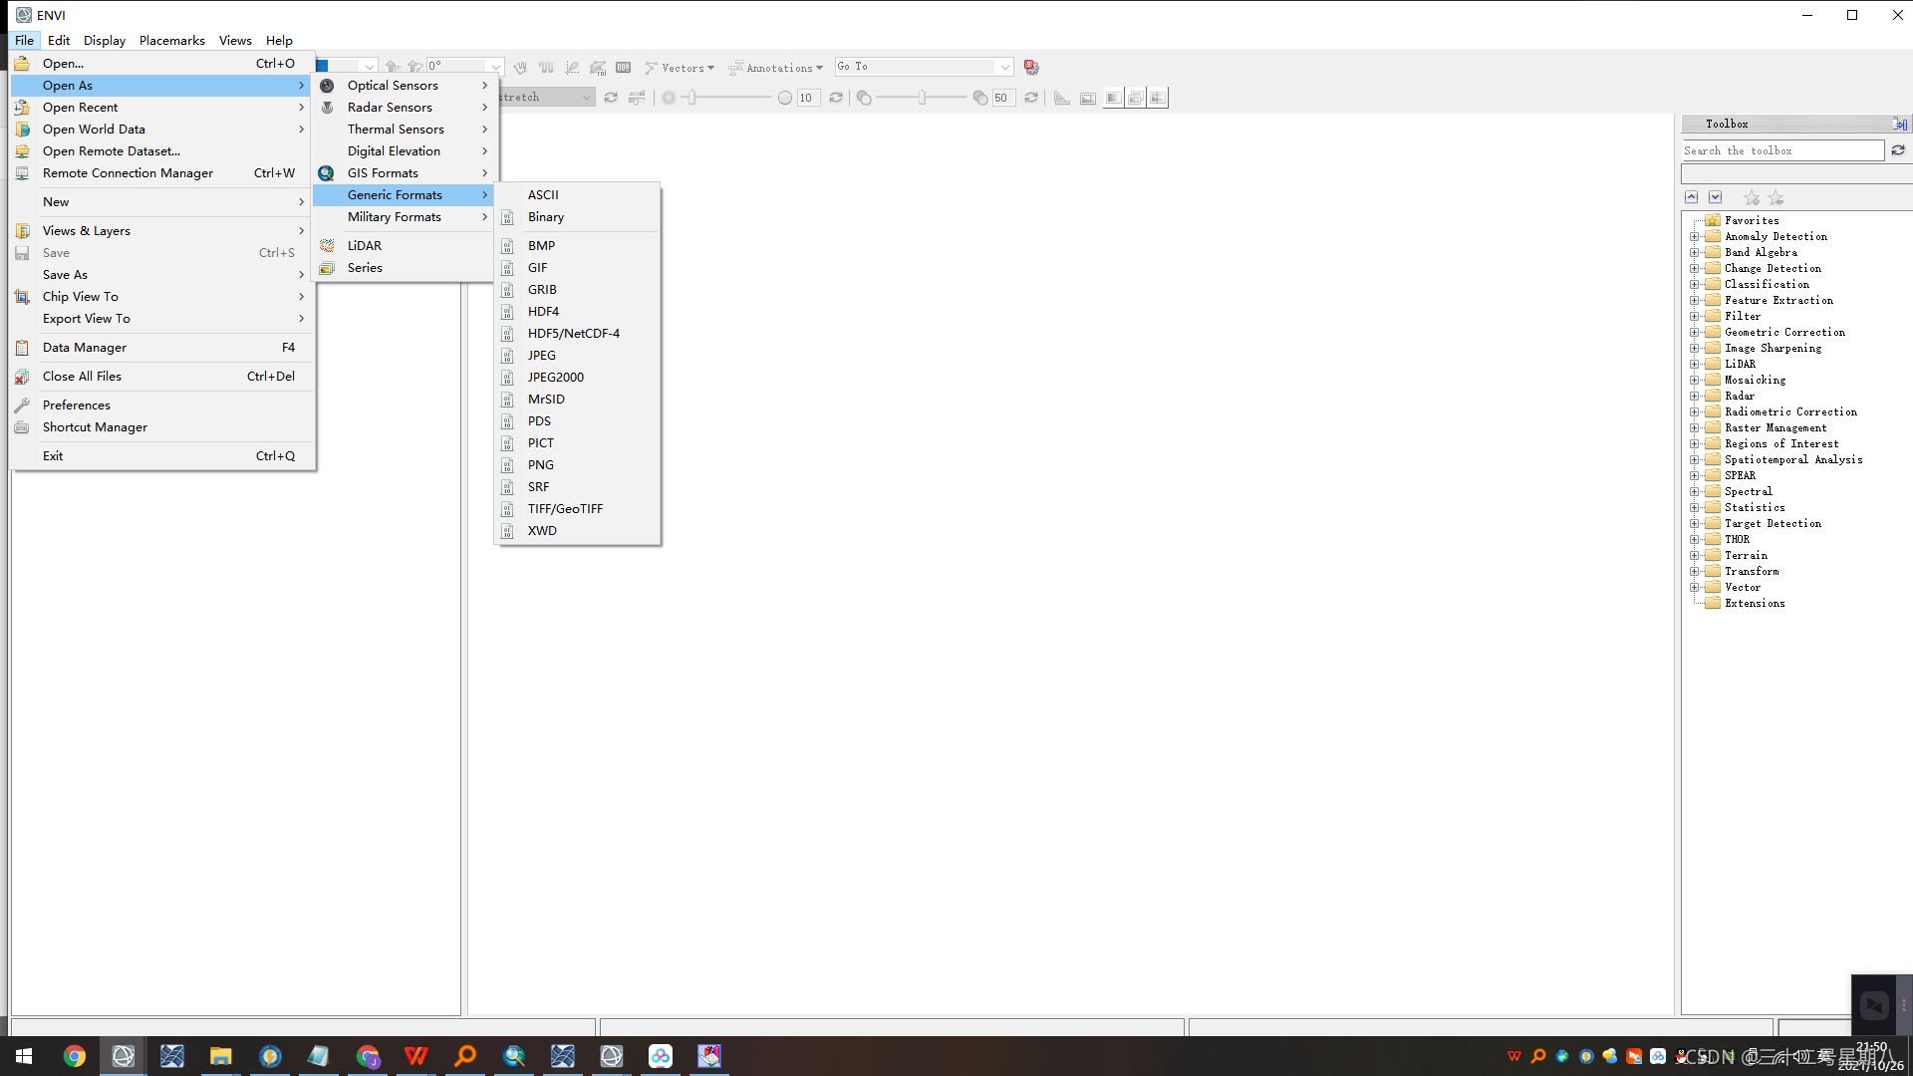Click the transparency value field showing 50
Screen dimensions: 1913x1076
click(x=1003, y=98)
